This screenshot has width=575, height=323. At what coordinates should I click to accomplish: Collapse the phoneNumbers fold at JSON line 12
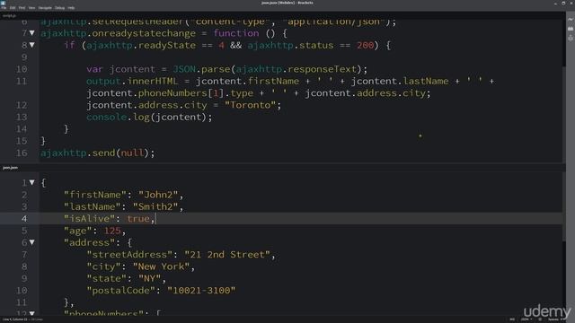(32, 313)
